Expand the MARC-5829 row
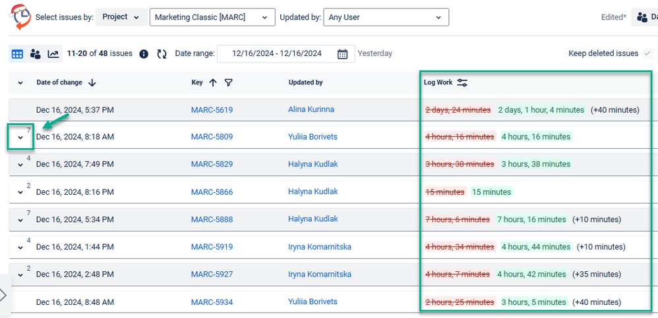Viewport: 658px width, 318px height. tap(20, 165)
